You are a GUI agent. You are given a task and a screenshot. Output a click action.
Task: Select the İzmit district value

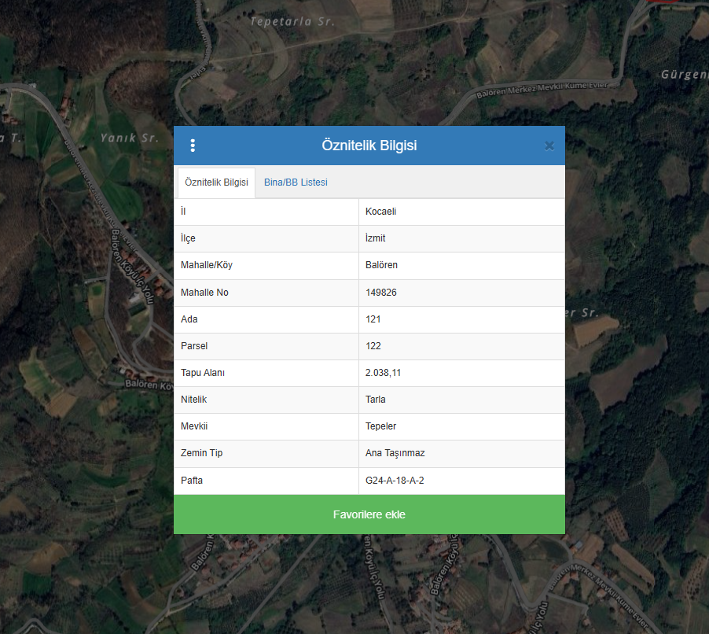click(376, 238)
